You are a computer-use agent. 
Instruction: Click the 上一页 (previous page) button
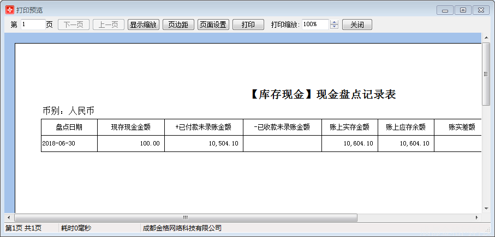(x=109, y=25)
